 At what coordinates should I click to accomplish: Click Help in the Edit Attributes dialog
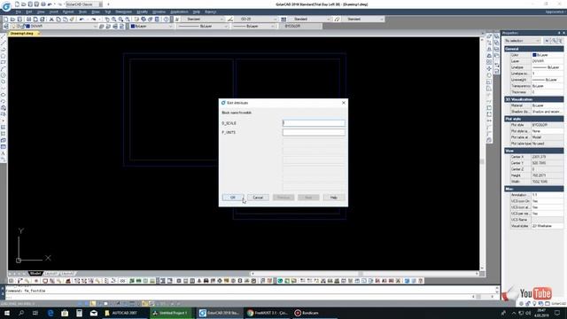pos(334,198)
